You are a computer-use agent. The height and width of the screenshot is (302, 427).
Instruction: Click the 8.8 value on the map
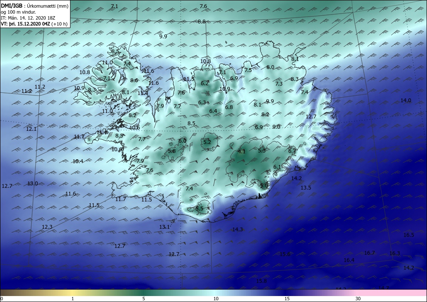202,21
